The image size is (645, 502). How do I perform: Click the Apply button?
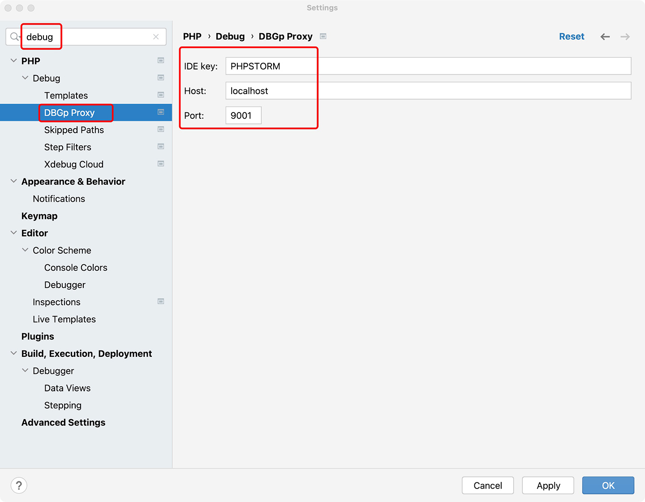[548, 485]
